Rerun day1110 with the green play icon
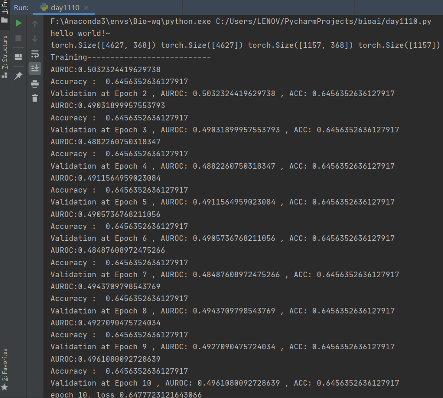The width and height of the screenshot is (443, 398). point(19,23)
